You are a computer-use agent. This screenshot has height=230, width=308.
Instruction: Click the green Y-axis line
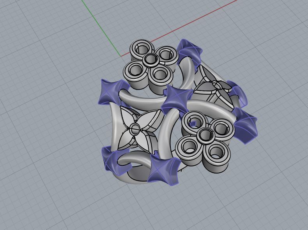[x=101, y=28]
